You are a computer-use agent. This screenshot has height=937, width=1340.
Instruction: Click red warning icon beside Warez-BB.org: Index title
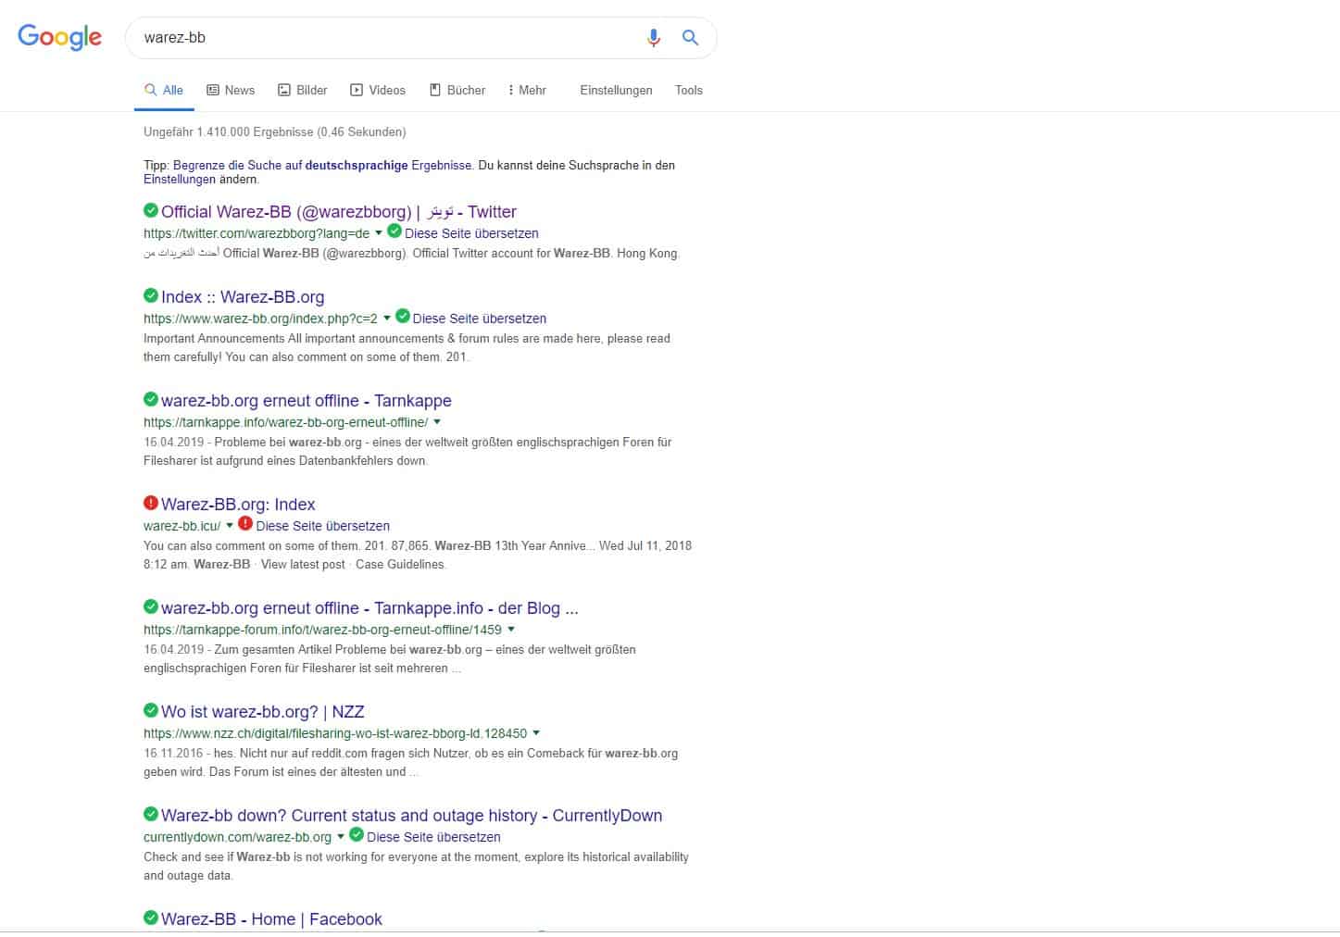(x=151, y=503)
